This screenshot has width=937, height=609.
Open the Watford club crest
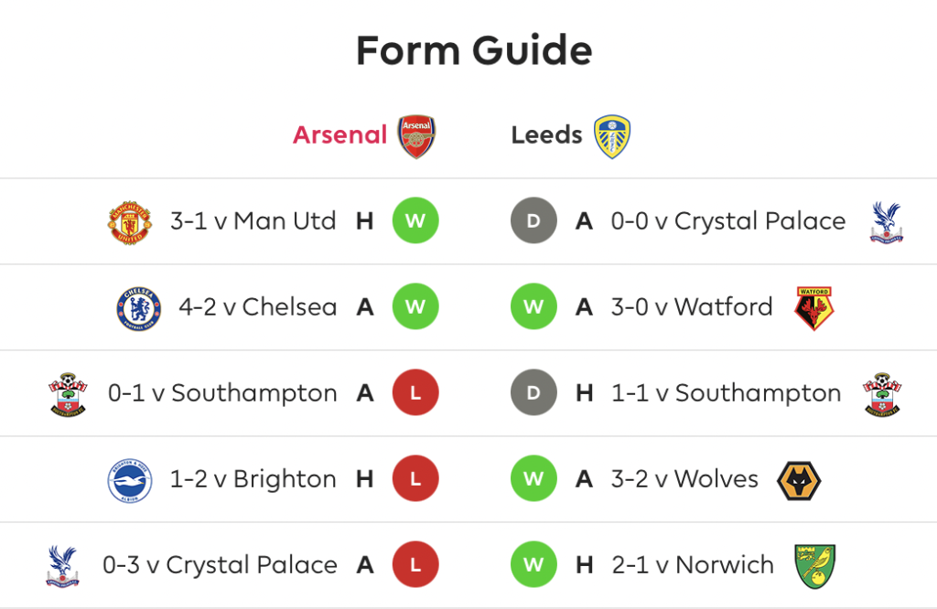813,309
